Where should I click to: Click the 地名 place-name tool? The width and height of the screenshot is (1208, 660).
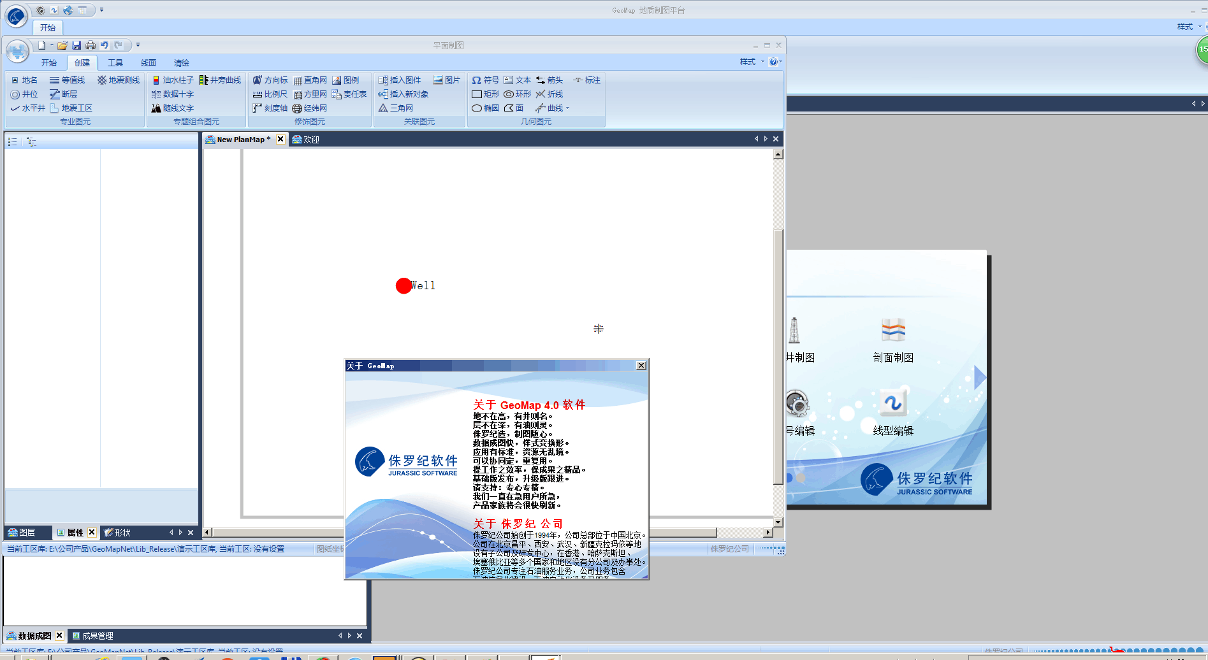click(x=25, y=80)
